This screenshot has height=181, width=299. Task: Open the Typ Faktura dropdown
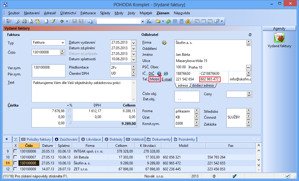63,43
